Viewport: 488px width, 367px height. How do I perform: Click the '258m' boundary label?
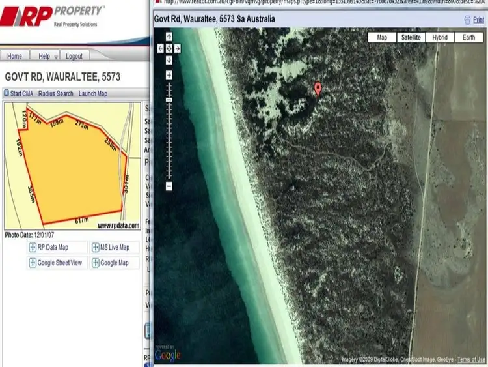[x=110, y=144]
